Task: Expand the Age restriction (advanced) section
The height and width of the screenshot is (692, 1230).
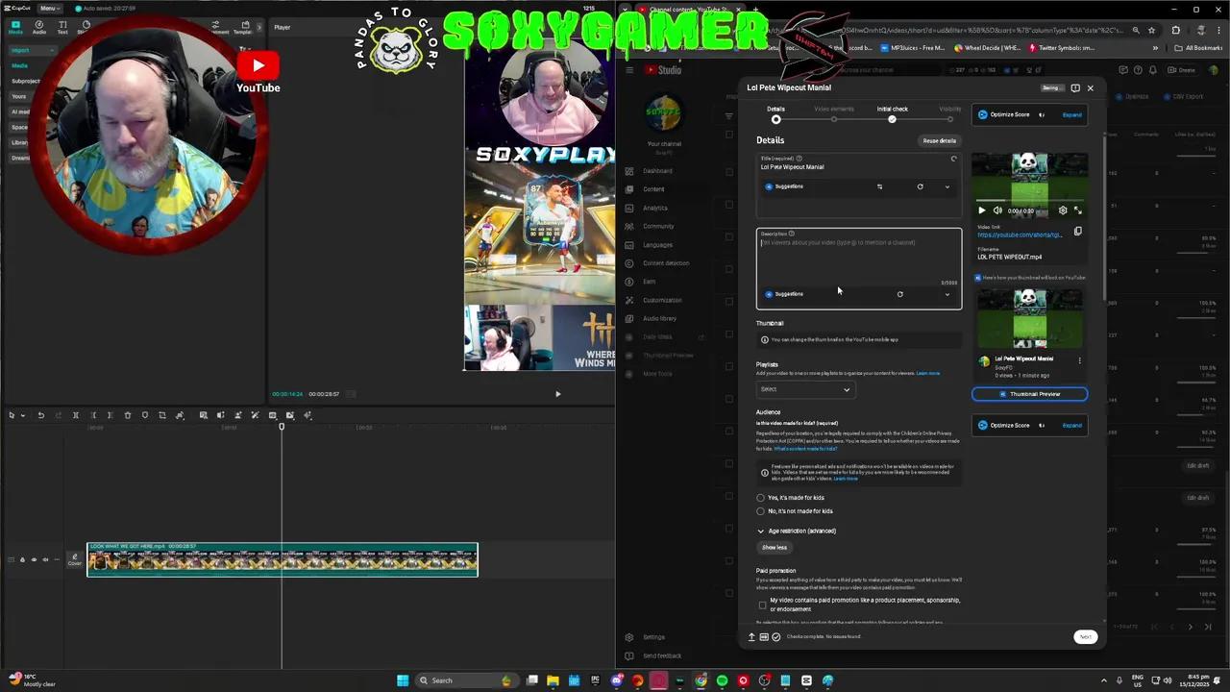Action: click(799, 531)
